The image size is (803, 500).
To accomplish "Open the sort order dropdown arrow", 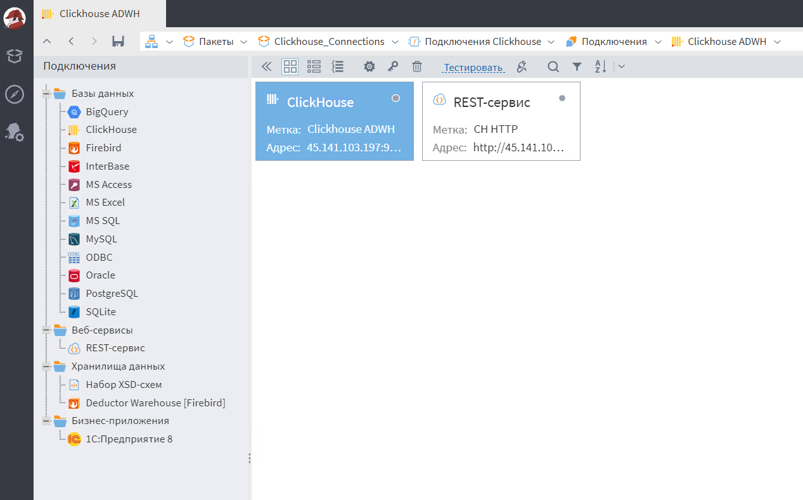I will (x=622, y=66).
